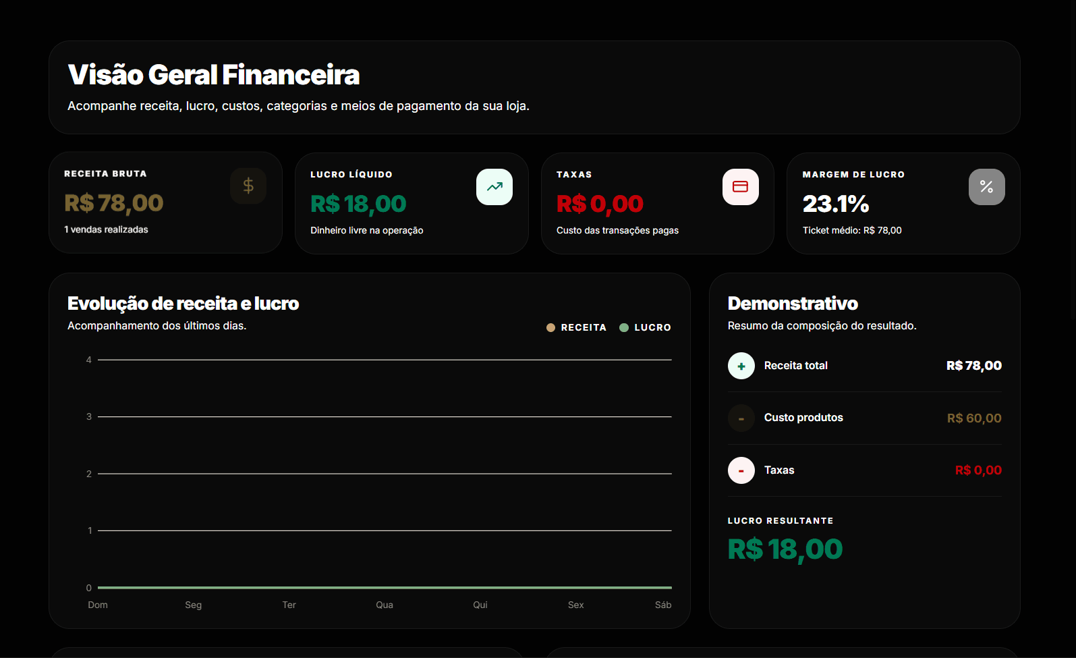Click the Custo produtos R$ 60,00 amount
Screen dimensions: 1076x658
pyautogui.click(x=973, y=418)
